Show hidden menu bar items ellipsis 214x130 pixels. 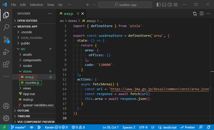pyautogui.click(x=69, y=5)
